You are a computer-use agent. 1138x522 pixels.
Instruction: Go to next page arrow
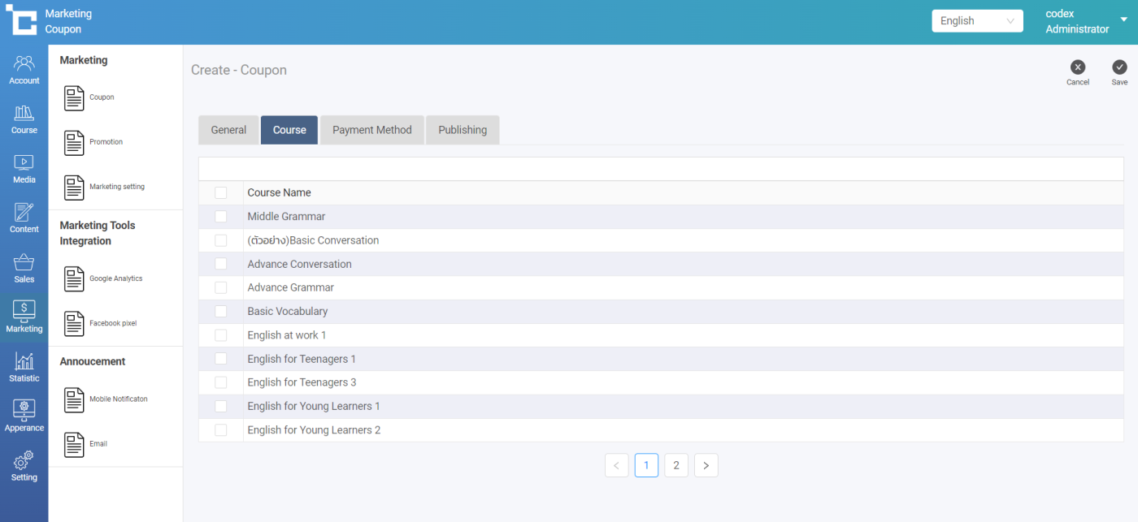[x=706, y=465]
